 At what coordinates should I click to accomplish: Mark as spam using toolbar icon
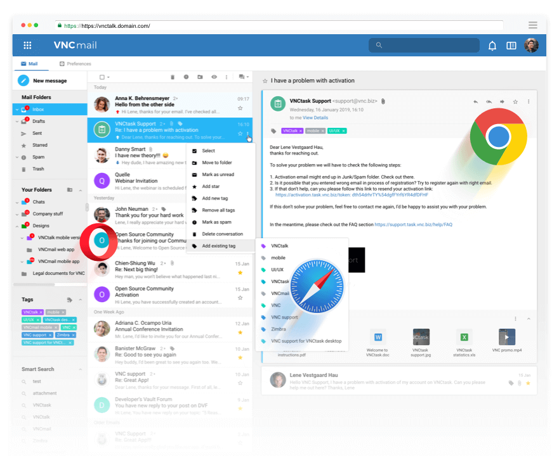coord(186,77)
